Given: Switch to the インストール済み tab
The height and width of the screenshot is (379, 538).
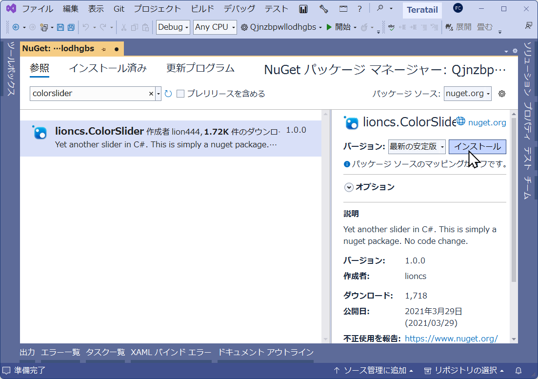Looking at the screenshot, I should click(x=108, y=68).
